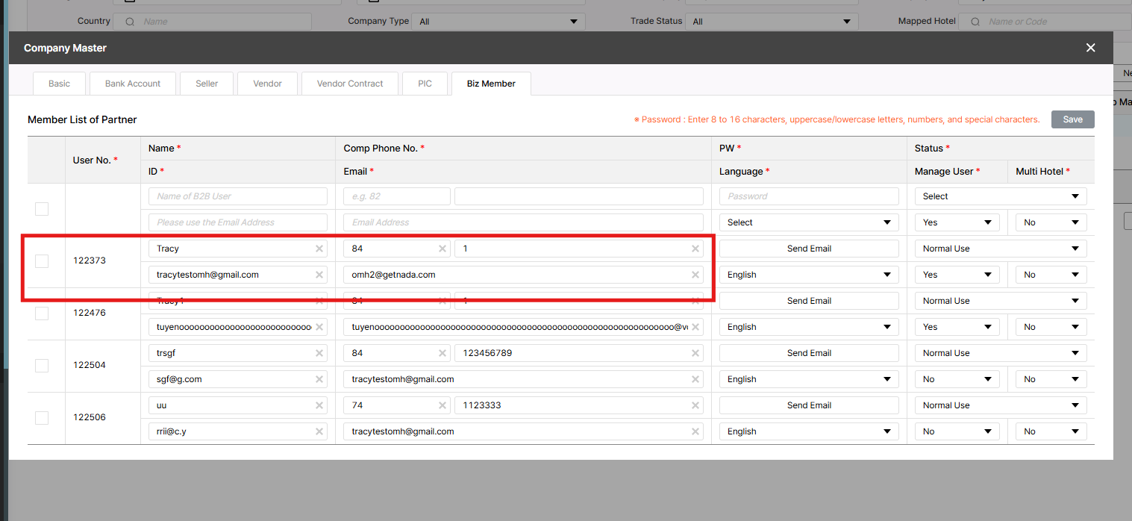
Task: Clear phone number 123456789 with X icon
Action: (695, 353)
